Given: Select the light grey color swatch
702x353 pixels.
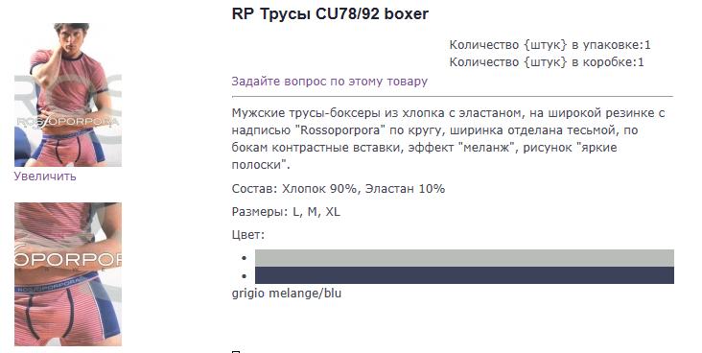Looking at the screenshot, I should point(464,258).
